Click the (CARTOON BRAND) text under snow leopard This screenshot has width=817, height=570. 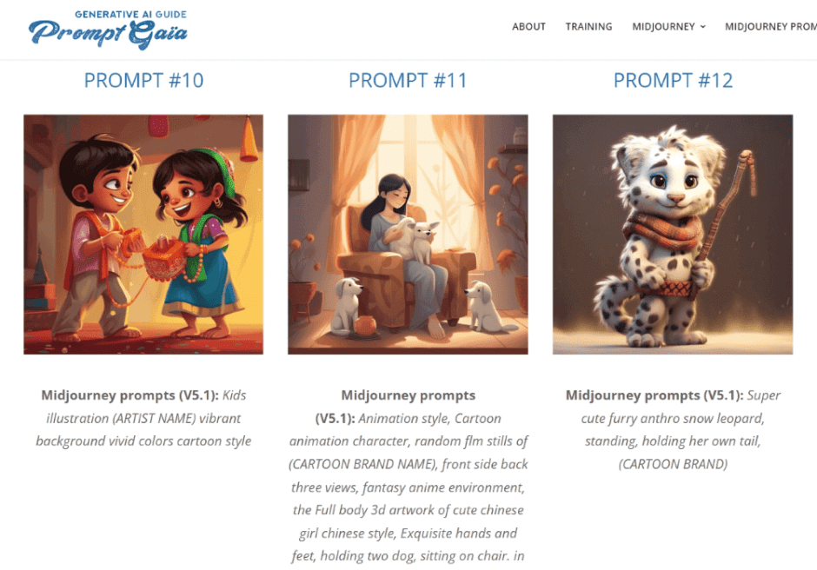point(673,464)
